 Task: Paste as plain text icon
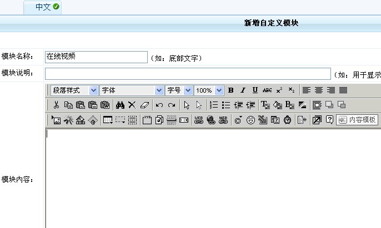pos(93,105)
